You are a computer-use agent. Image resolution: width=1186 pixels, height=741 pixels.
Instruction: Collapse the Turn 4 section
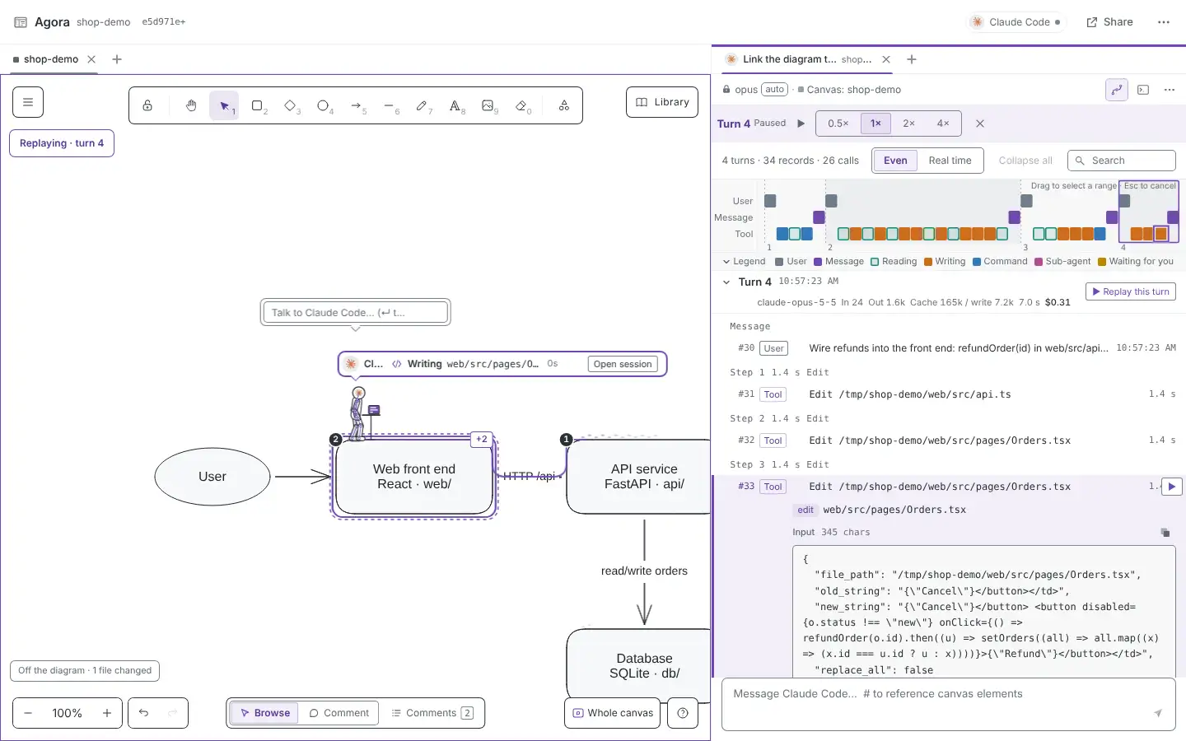tap(726, 282)
